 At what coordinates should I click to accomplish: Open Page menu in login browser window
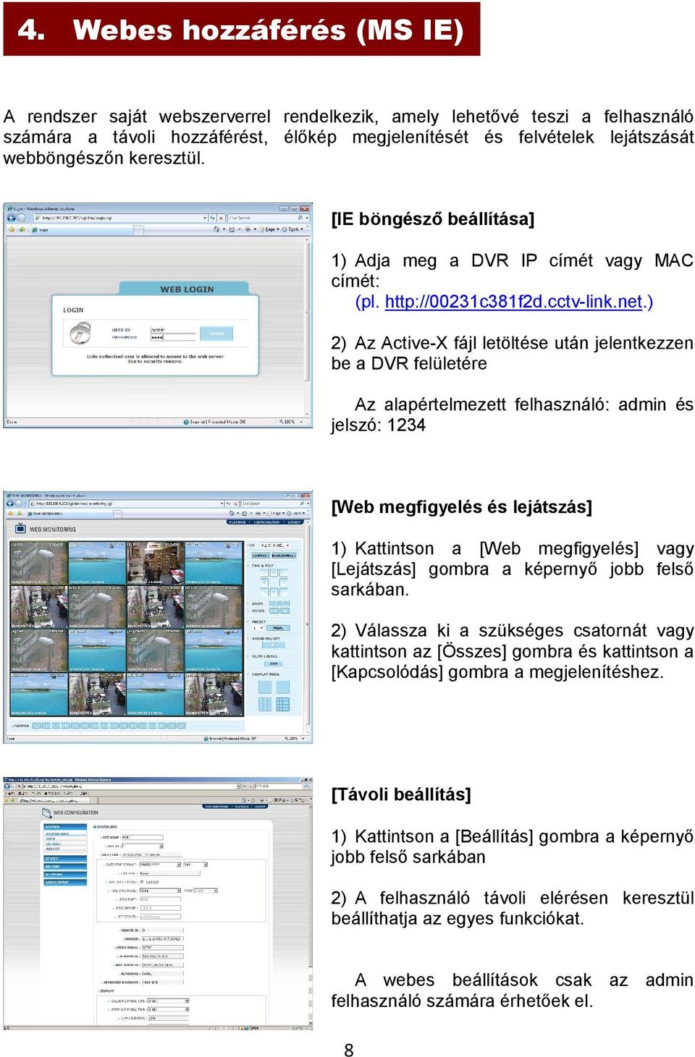point(268,229)
